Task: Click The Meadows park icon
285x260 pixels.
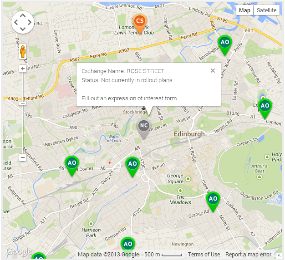Action: [180, 191]
